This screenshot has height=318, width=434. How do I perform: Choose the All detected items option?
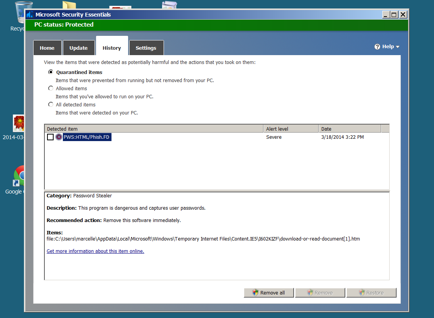(51, 104)
